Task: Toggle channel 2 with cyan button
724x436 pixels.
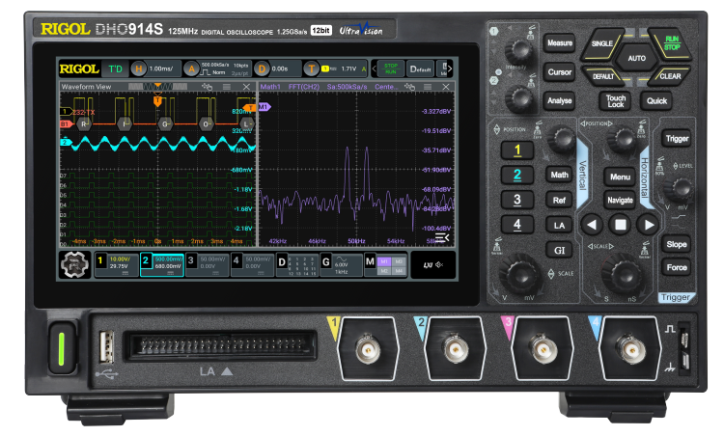Action: pyautogui.click(x=516, y=175)
